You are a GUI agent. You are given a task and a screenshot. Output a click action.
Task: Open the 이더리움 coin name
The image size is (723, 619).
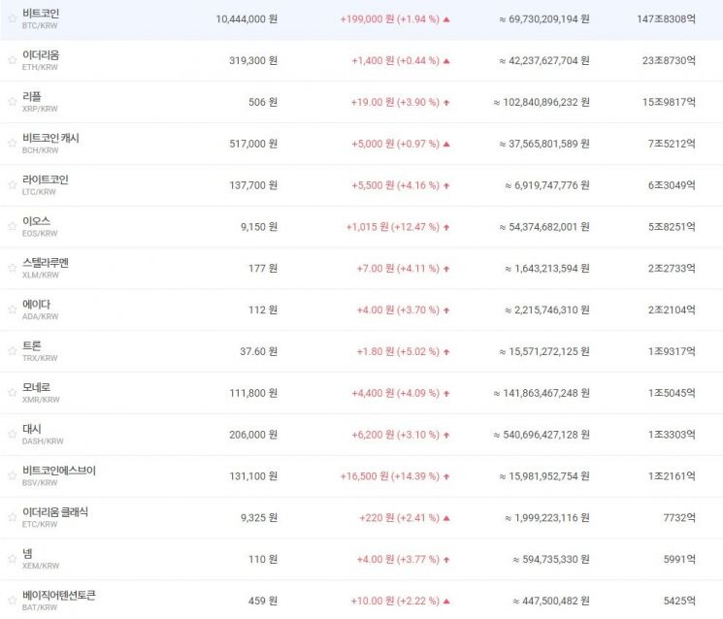click(41, 55)
